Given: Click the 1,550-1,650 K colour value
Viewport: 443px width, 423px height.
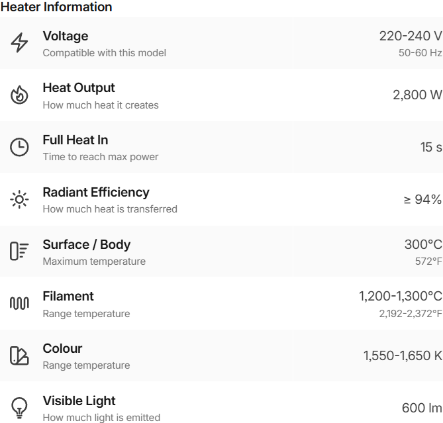Looking at the screenshot, I should 402,355.
